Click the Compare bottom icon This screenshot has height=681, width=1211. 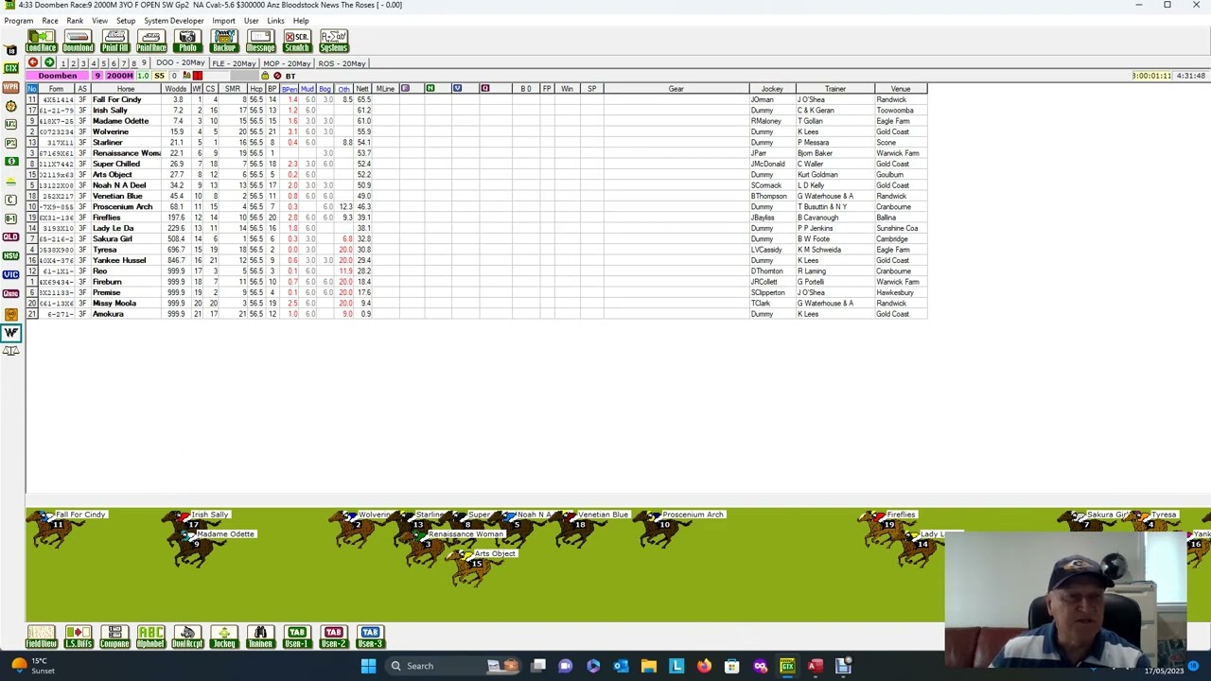click(x=114, y=637)
